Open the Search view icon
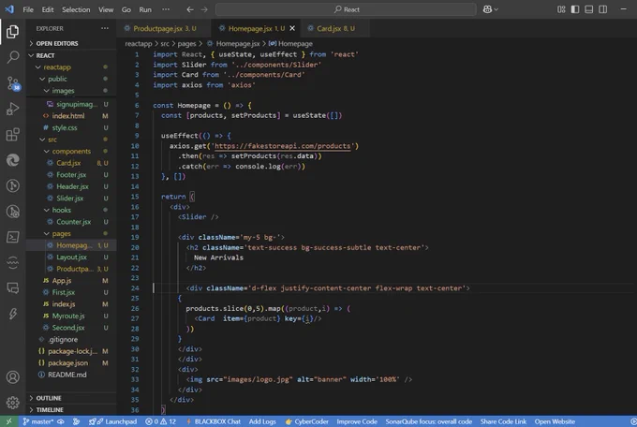 pos(12,57)
